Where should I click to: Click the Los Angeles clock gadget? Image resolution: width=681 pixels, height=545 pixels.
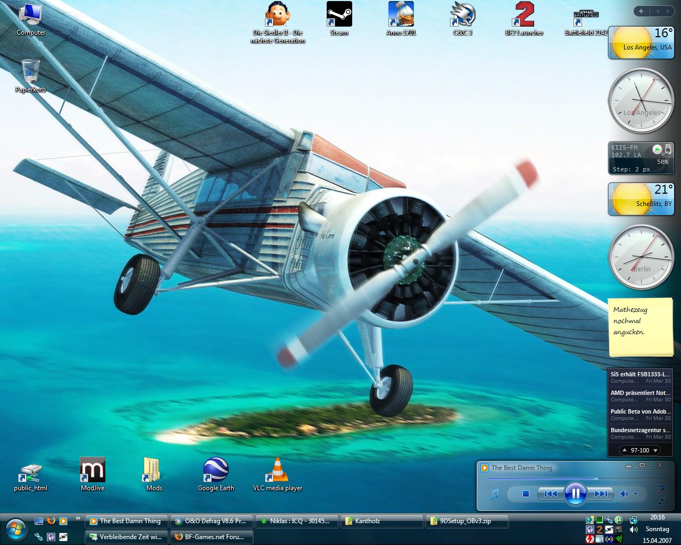tap(642, 101)
